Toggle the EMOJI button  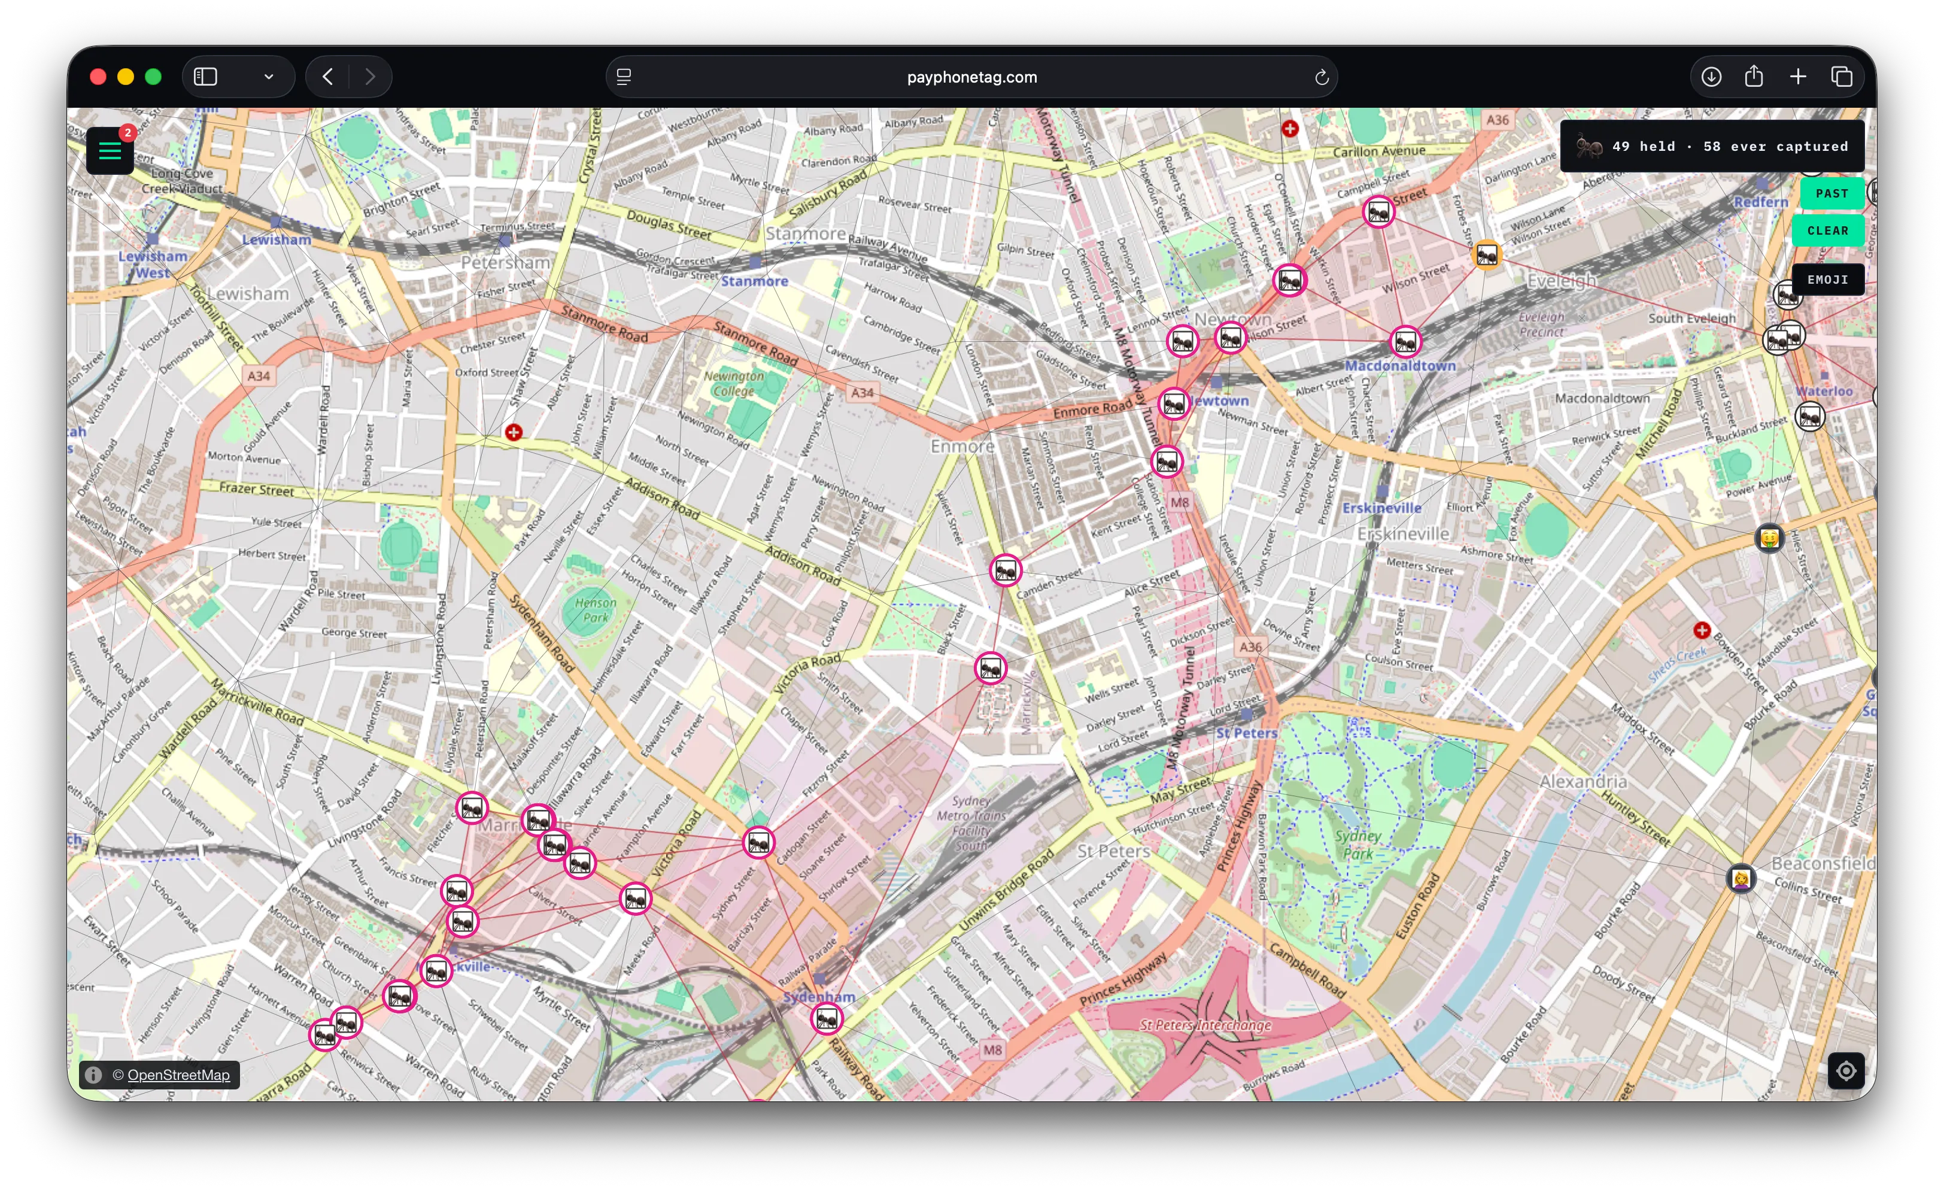point(1827,280)
